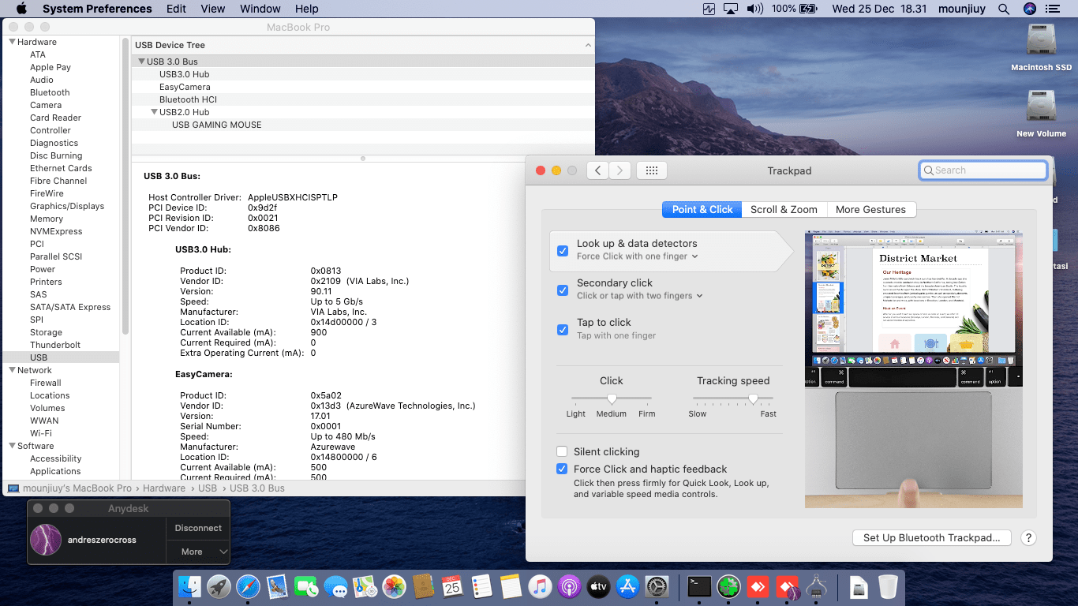Click the battery status icon

pos(808,9)
